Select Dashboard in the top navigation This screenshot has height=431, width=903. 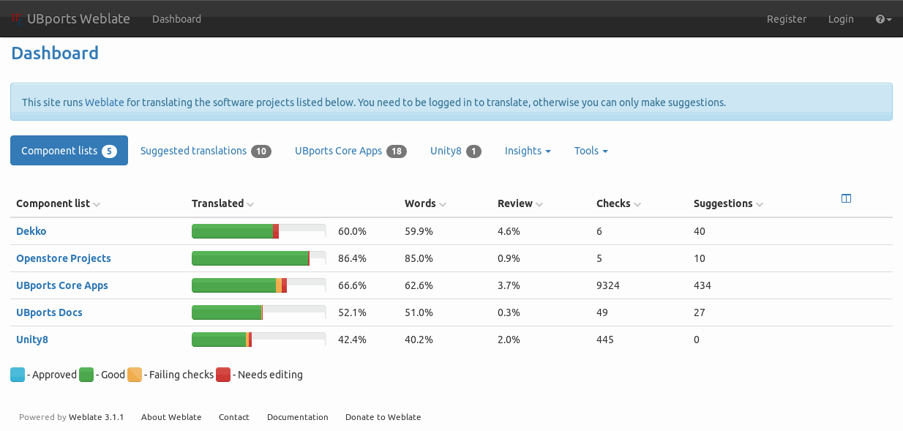176,19
